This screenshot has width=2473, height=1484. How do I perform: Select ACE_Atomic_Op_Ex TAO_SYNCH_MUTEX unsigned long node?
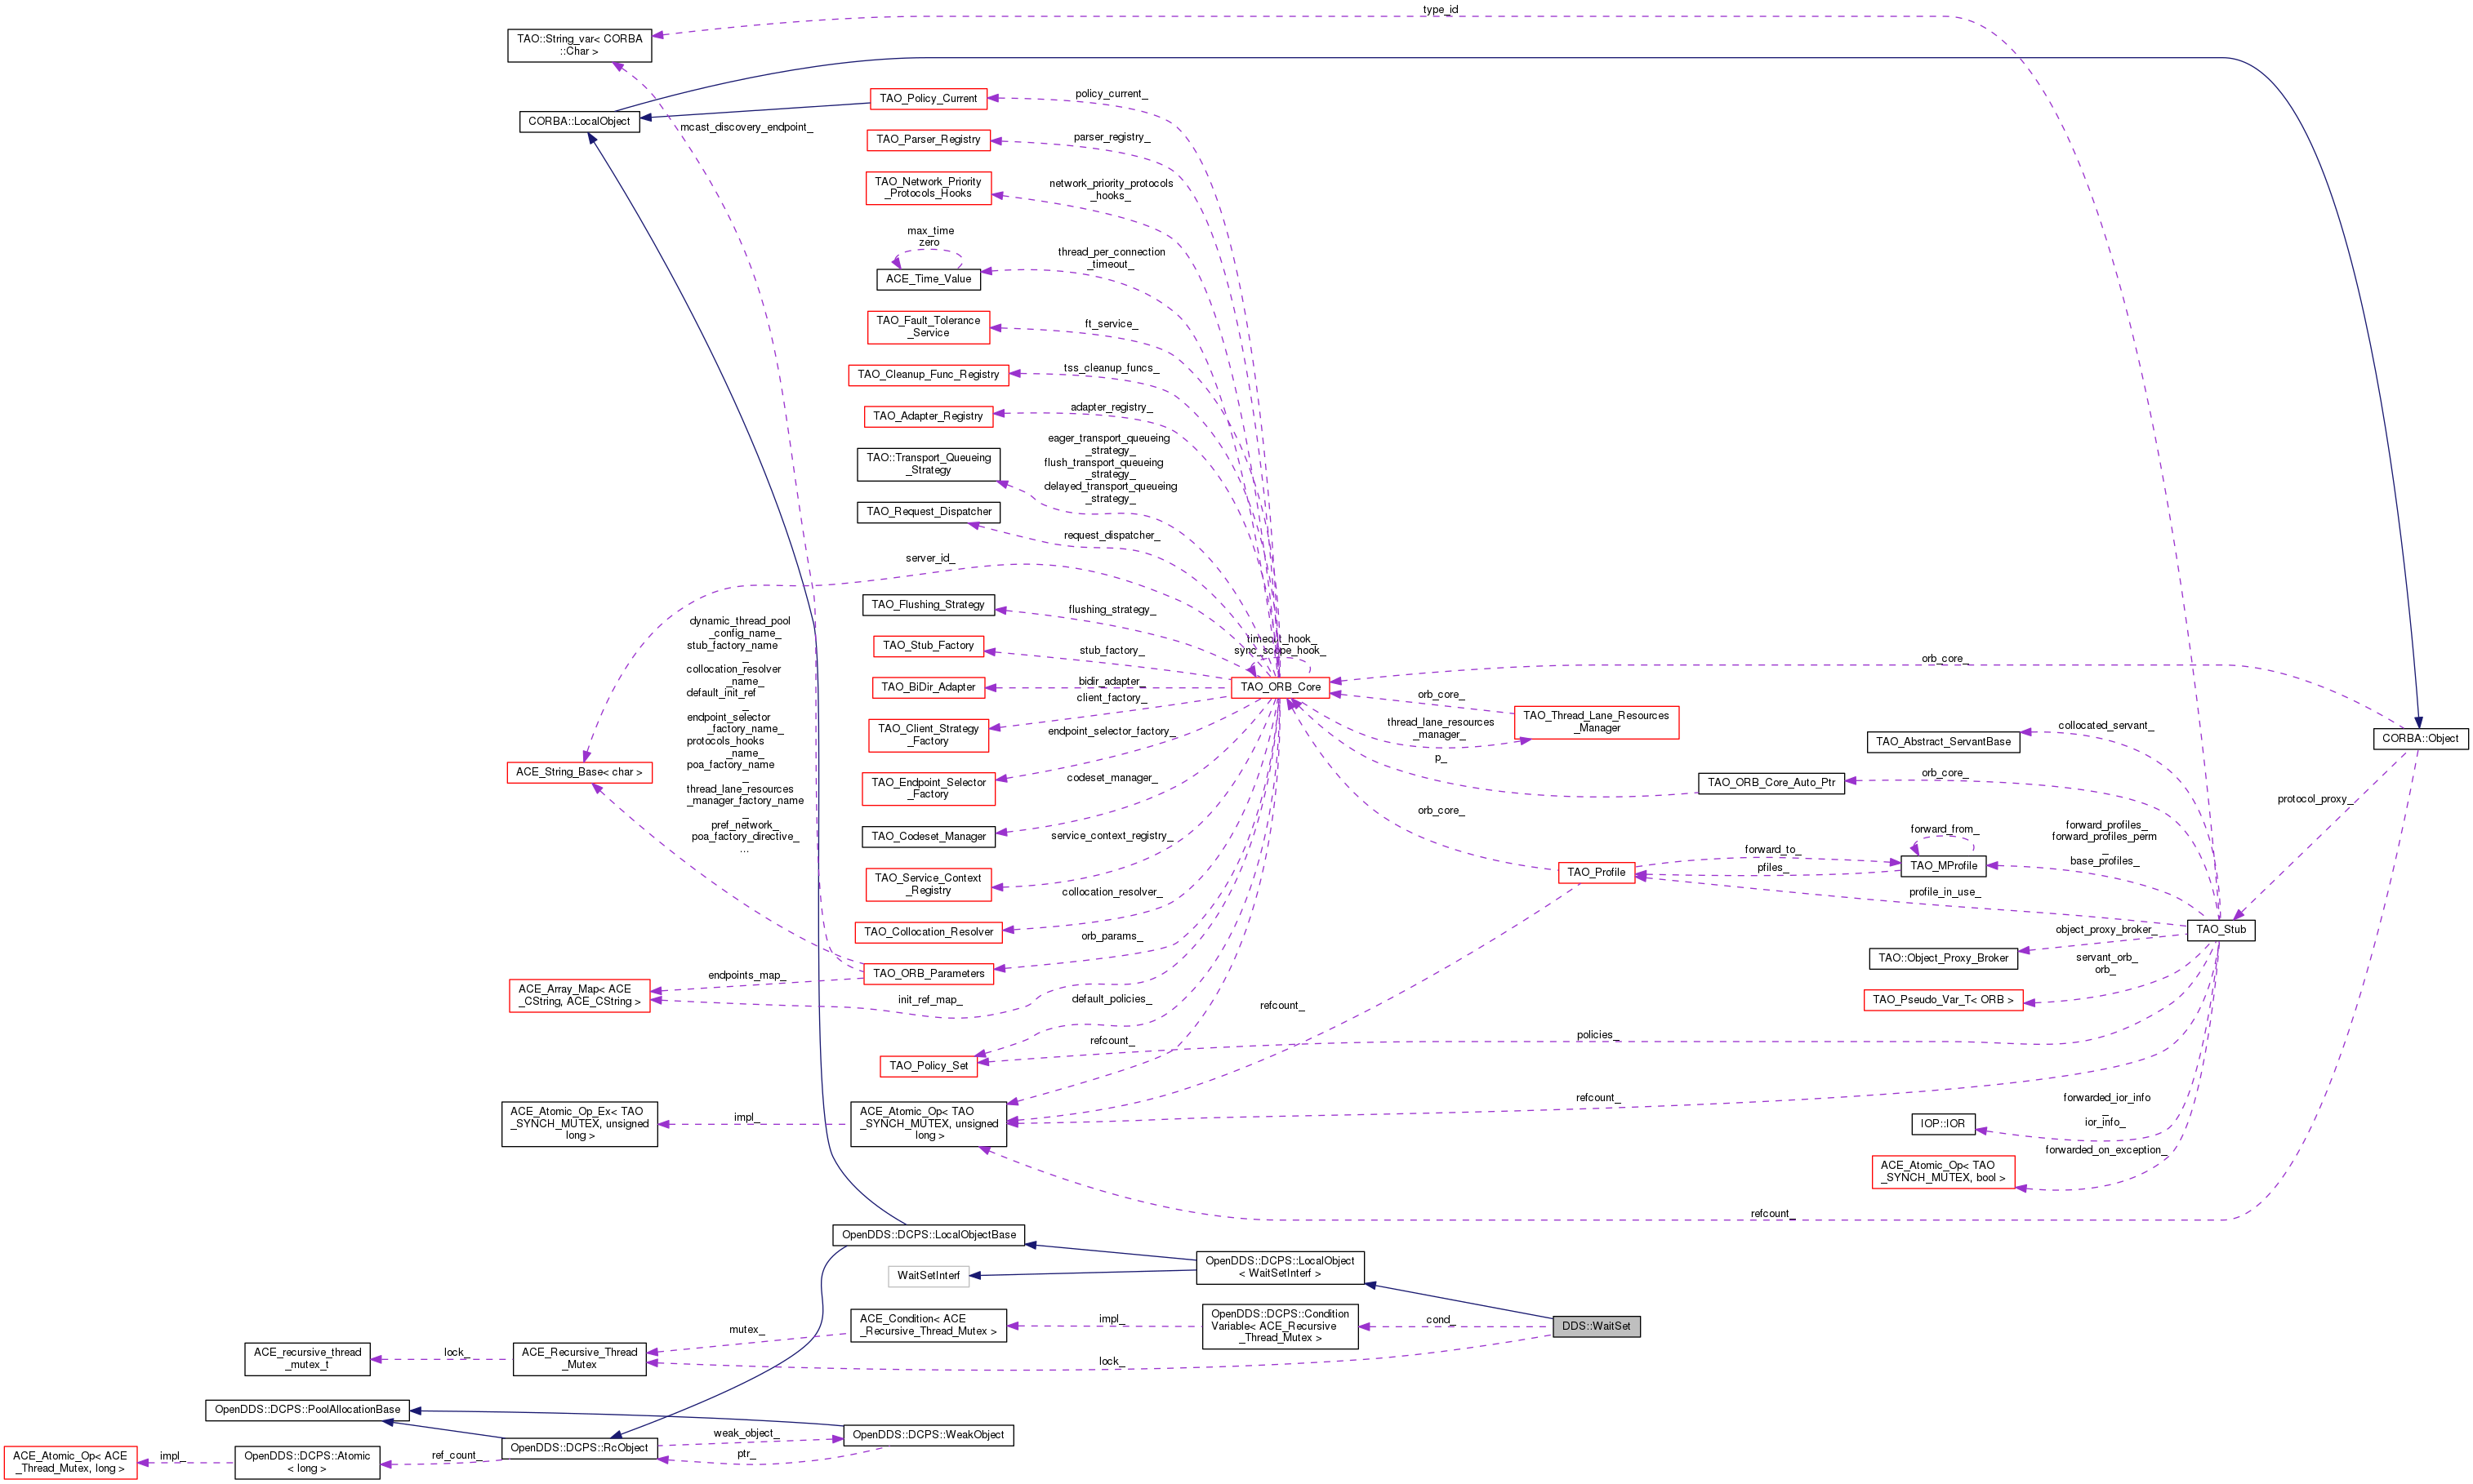pyautogui.click(x=579, y=1124)
